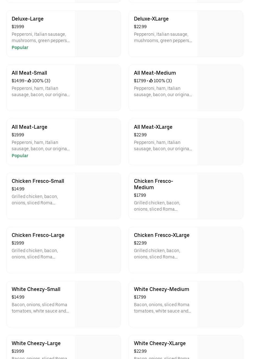254x359 pixels.
Task: Open All Meat-Large pizza details
Action: tap(29, 127)
